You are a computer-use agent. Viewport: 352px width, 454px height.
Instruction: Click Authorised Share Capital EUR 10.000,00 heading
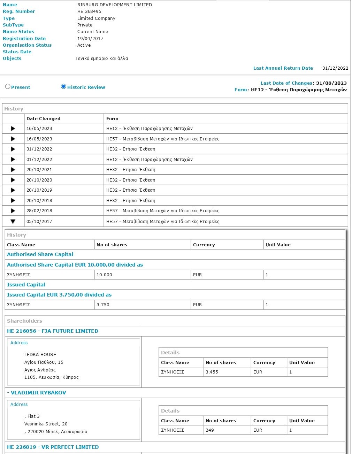coord(75,265)
